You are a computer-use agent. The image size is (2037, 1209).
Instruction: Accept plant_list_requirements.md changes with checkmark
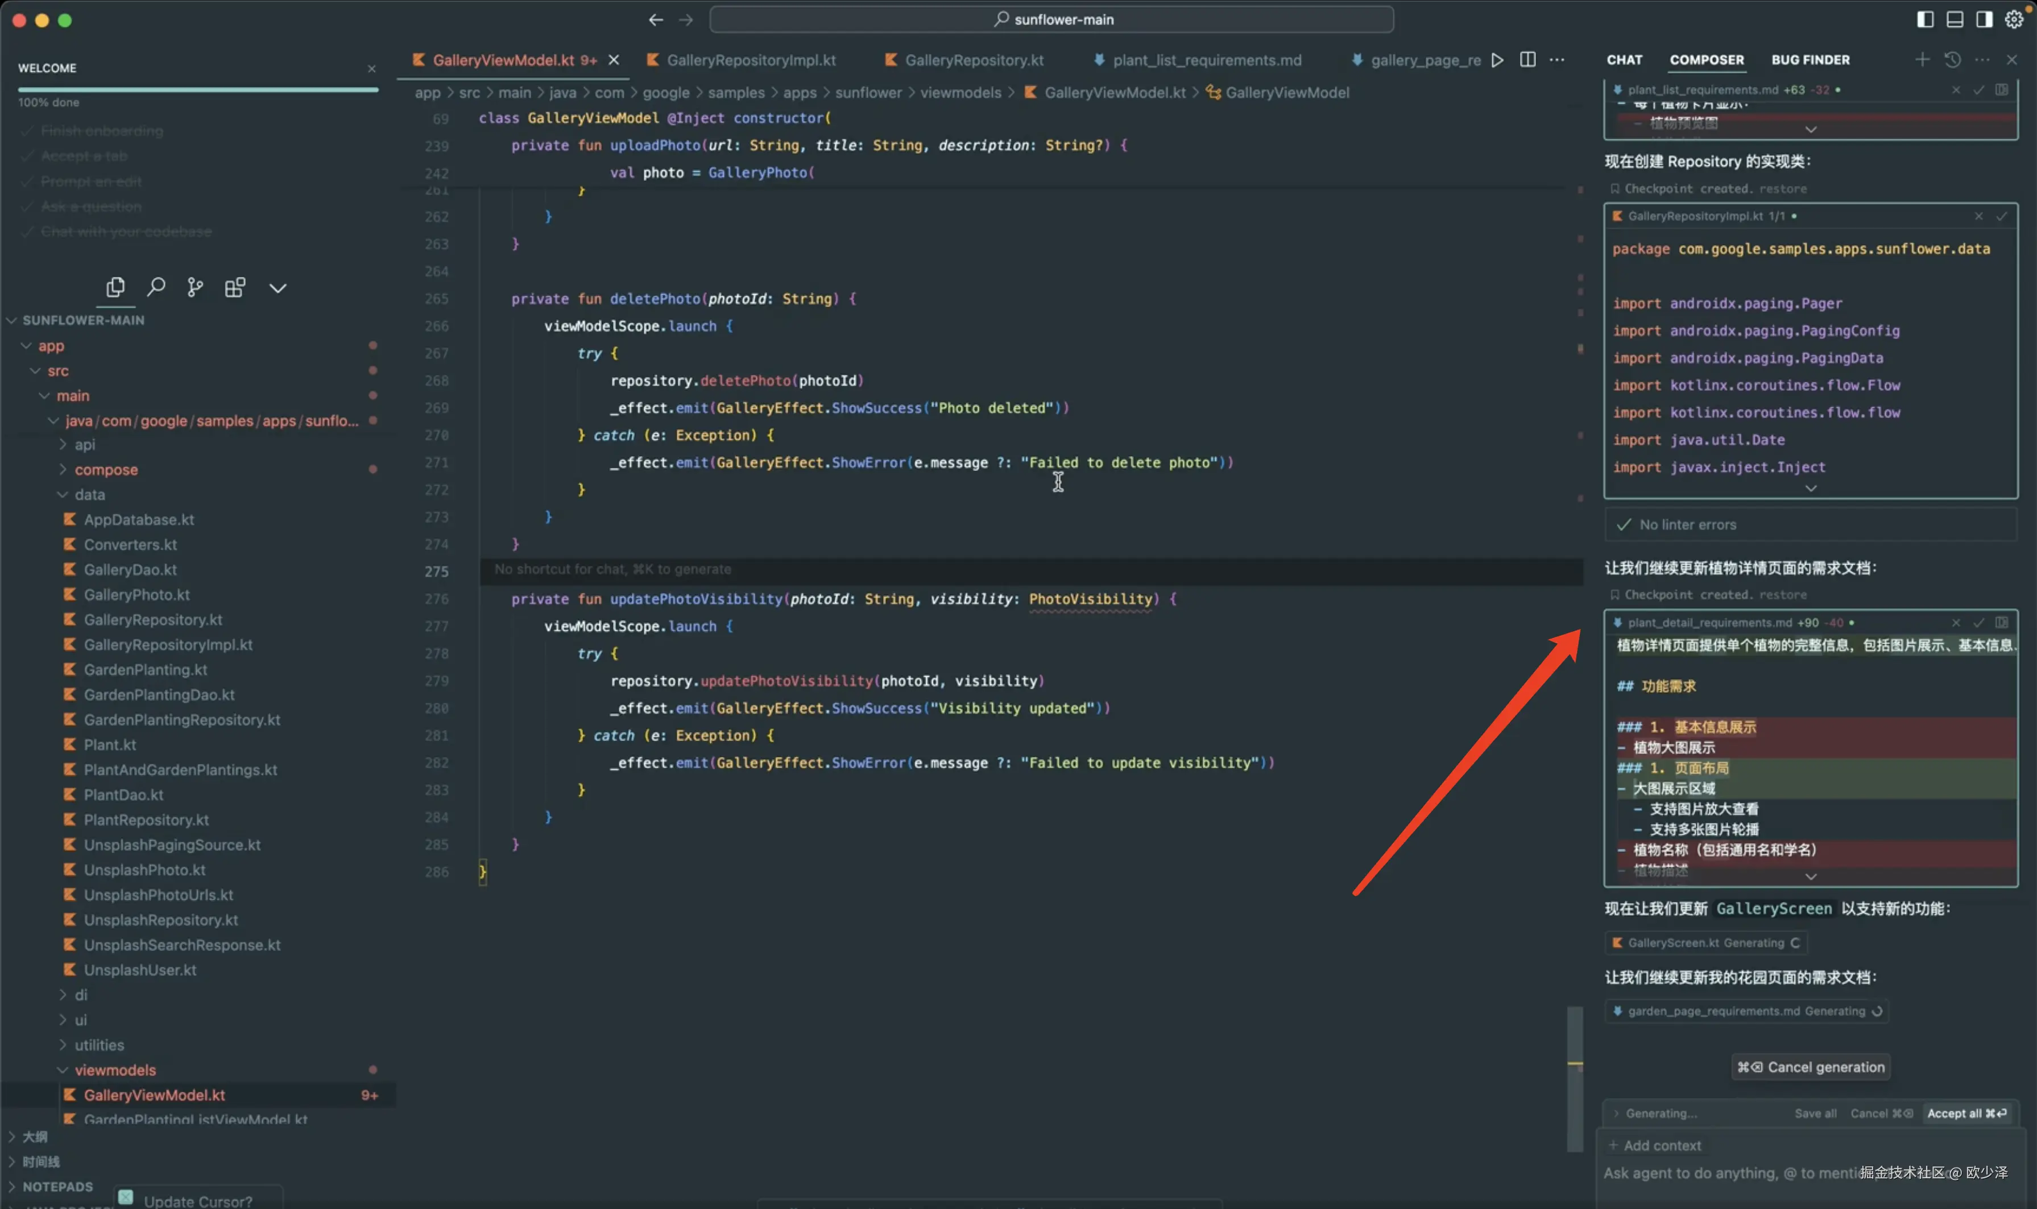tap(1979, 90)
